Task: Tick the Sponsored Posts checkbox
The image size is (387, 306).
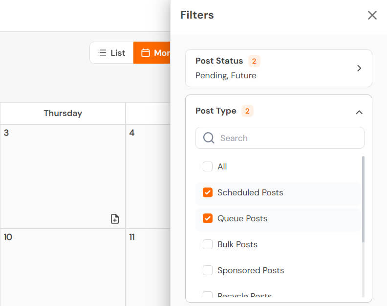Action: point(208,270)
